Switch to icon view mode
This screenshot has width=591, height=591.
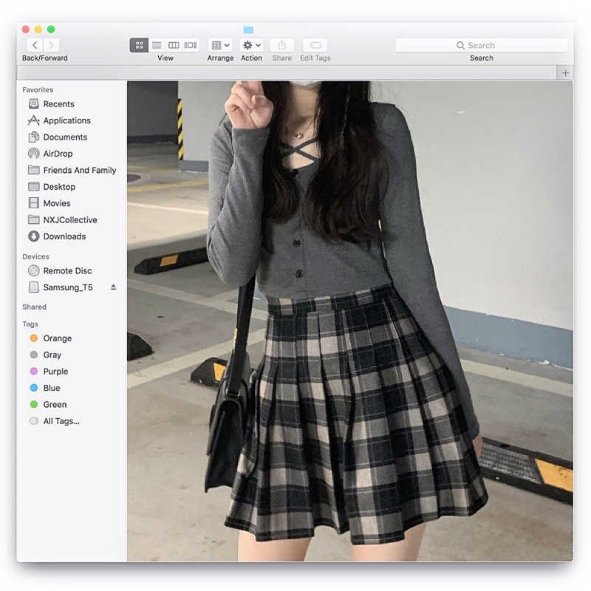[139, 45]
